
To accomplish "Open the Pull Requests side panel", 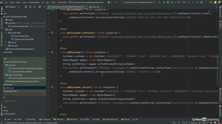I will click(2, 39).
